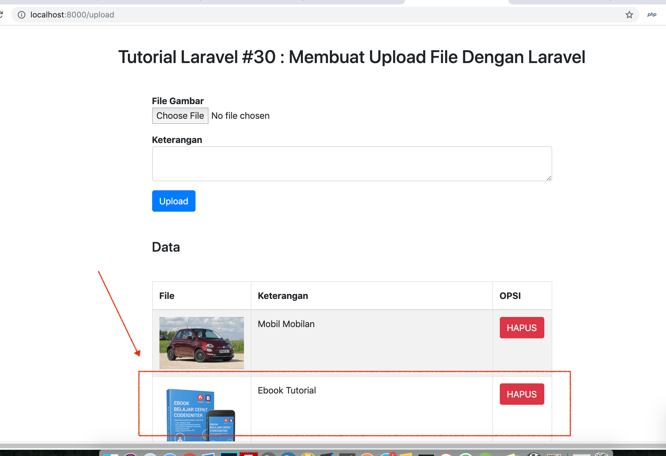The width and height of the screenshot is (666, 456).
Task: Reload the page using the refresh icon
Action: pos(1,15)
